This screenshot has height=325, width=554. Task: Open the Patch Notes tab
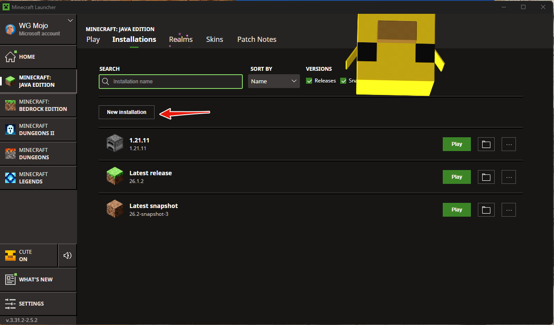coord(257,39)
